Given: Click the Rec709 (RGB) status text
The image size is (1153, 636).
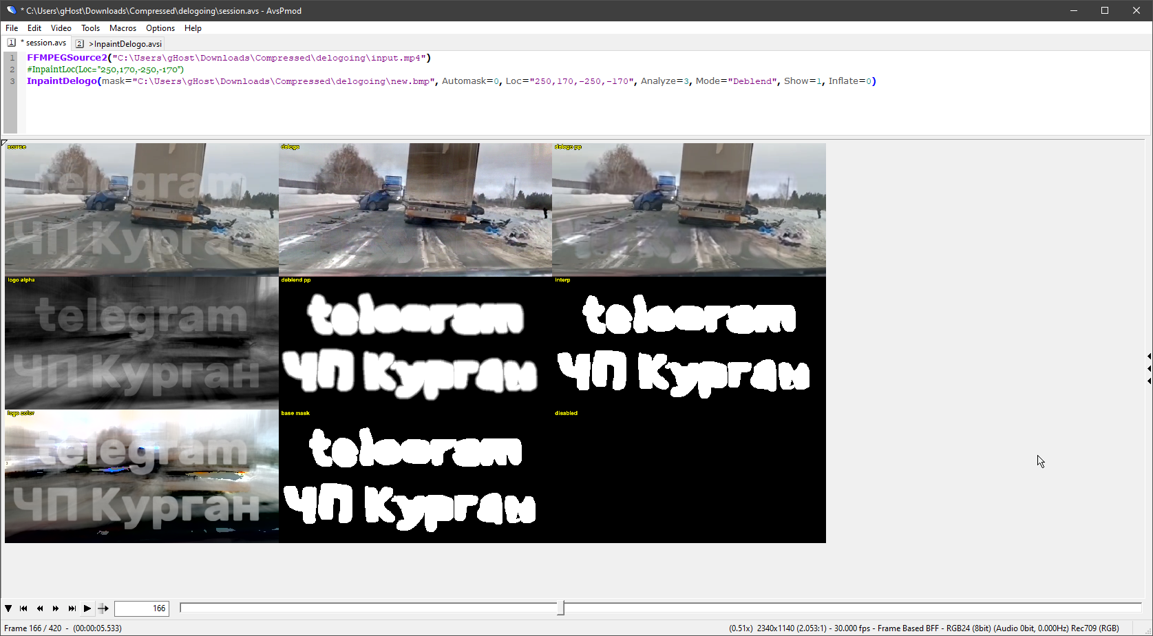Looking at the screenshot, I should (x=1095, y=628).
